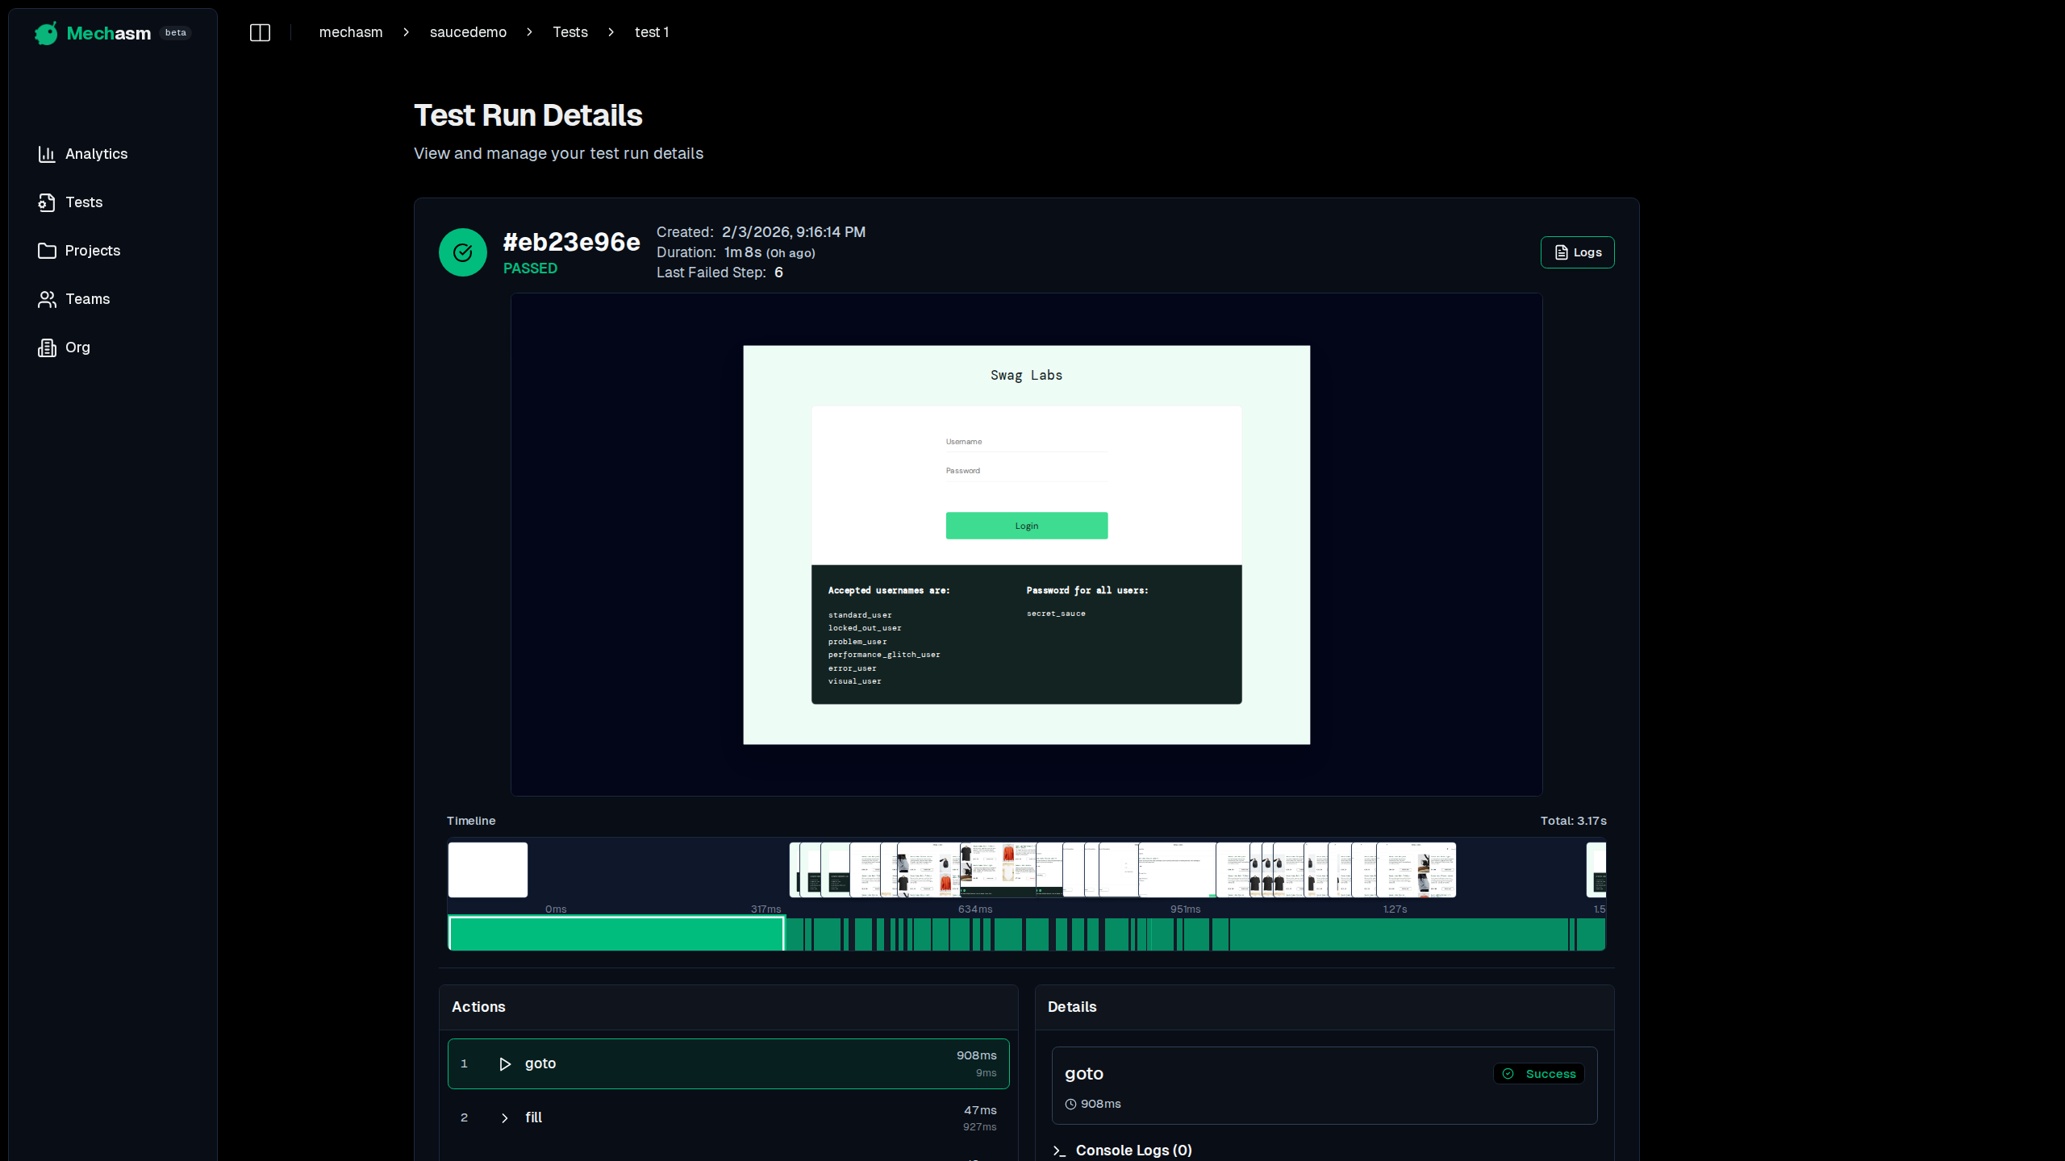This screenshot has height=1161, width=2065.
Task: Open the Logs button
Action: (x=1576, y=252)
